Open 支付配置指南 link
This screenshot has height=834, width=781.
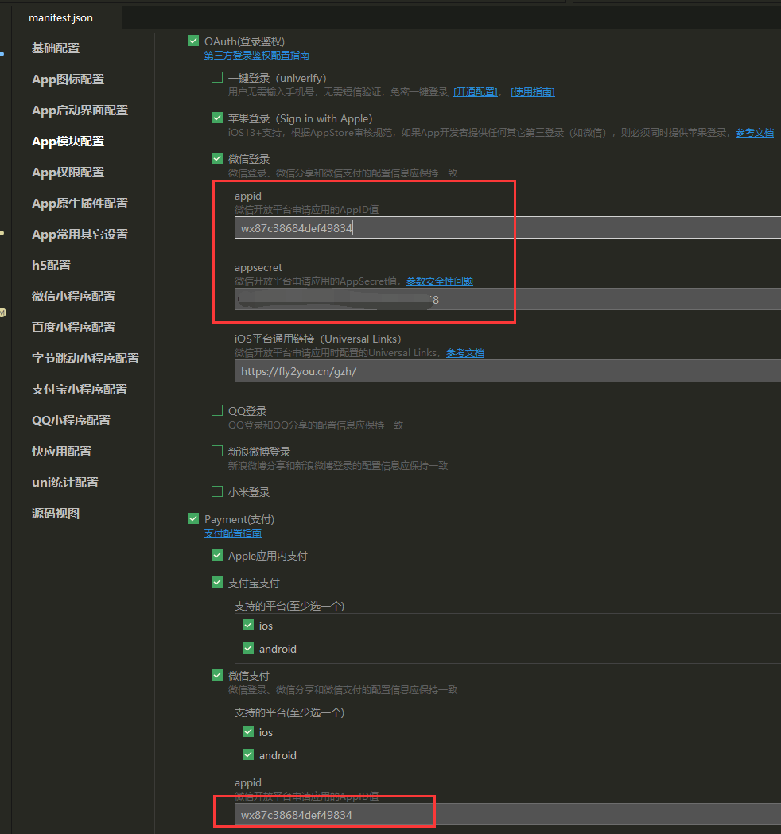pos(232,533)
